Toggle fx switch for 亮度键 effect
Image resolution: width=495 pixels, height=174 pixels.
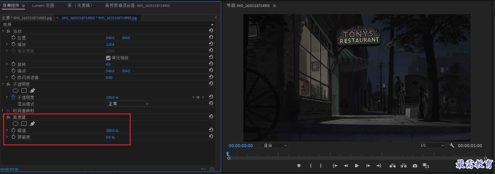9,117
